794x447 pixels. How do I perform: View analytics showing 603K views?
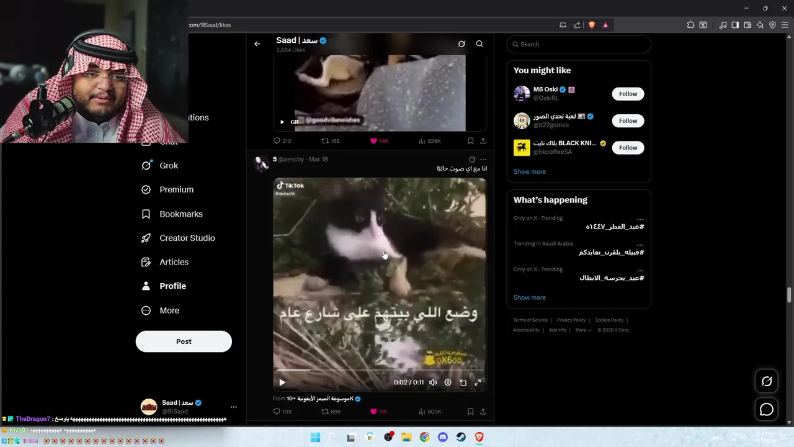pos(430,412)
